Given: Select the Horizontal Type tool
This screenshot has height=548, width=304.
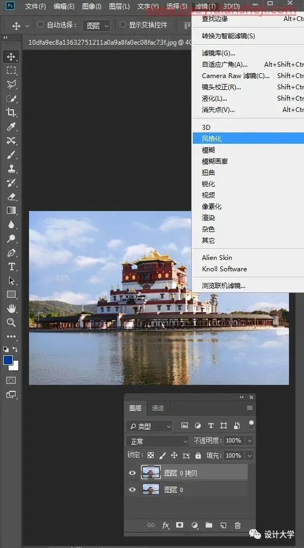Looking at the screenshot, I should (11, 266).
